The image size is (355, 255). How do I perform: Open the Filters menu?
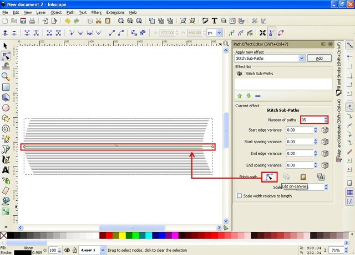click(x=97, y=12)
